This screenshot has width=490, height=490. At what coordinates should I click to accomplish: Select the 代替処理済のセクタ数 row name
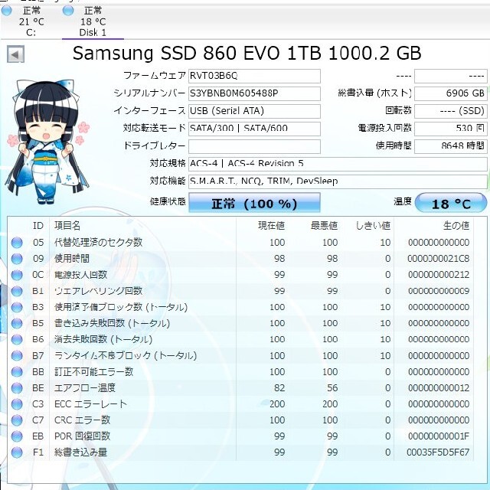[99, 243]
